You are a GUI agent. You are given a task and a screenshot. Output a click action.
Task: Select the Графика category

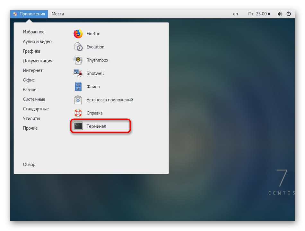[x=31, y=51]
